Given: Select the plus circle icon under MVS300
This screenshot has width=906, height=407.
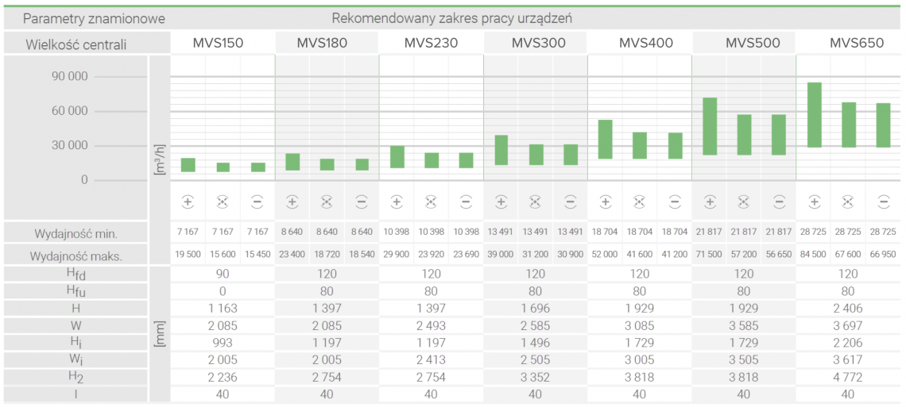Looking at the screenshot, I should pos(501,202).
